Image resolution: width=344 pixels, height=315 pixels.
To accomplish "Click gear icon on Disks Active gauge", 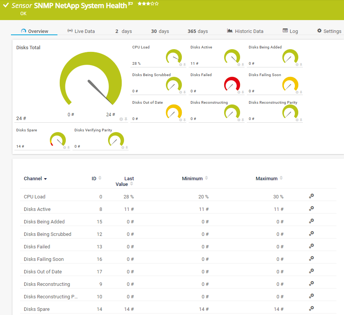I will 239,65.
